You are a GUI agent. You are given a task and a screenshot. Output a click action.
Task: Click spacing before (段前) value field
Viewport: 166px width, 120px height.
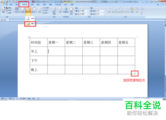(x=100, y=11)
